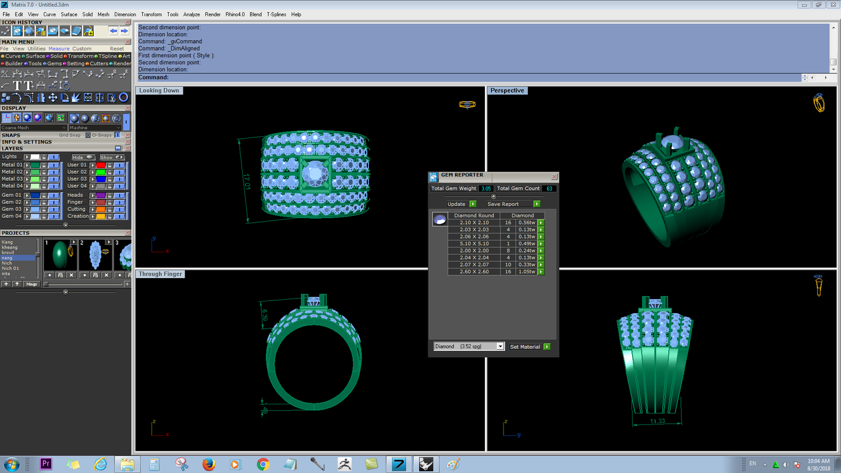Switch to Measure tab in Main Menu
Viewport: 841px width, 473px height.
(x=59, y=49)
